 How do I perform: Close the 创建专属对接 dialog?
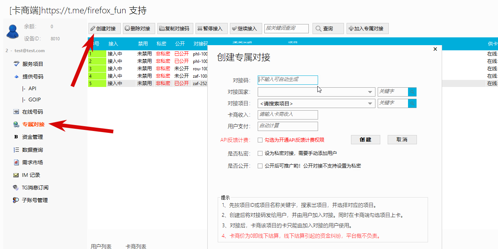435,49
